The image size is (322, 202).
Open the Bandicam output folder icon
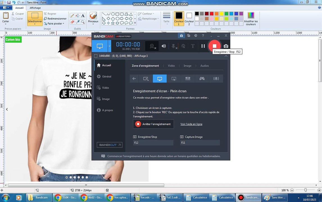pos(189,35)
